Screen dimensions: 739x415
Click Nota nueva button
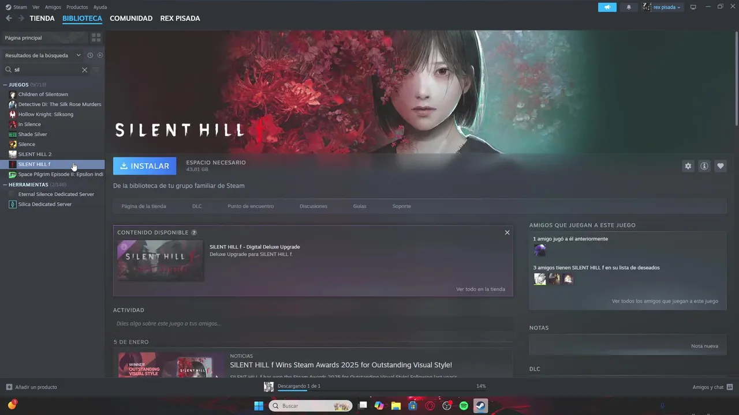tap(704, 346)
